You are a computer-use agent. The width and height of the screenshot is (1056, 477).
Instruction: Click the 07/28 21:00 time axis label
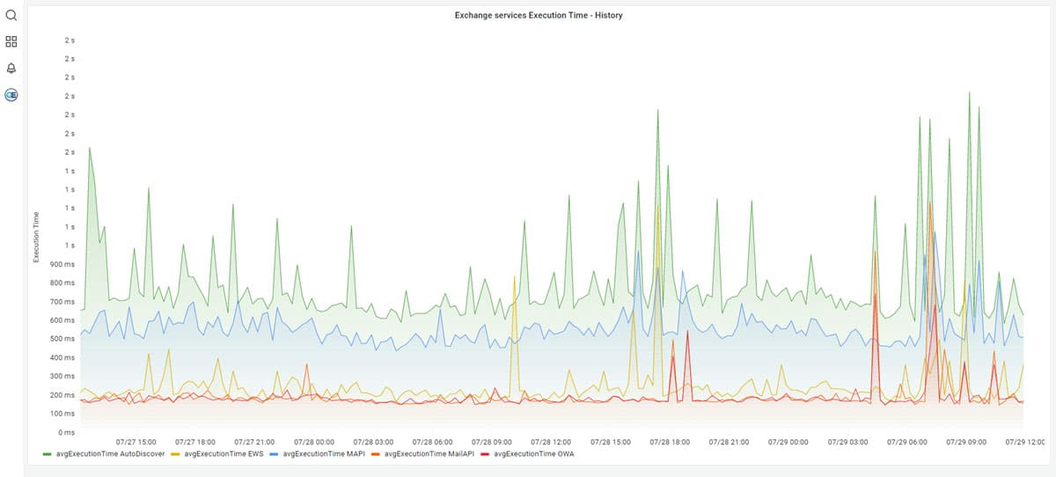(x=729, y=442)
